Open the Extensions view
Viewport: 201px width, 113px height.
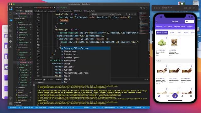coord(11,30)
